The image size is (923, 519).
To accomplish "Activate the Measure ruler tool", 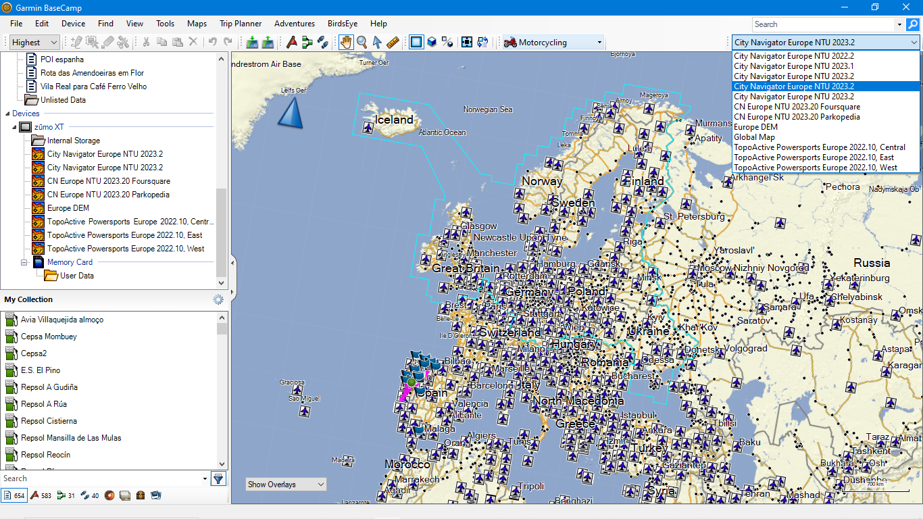I will pyautogui.click(x=393, y=42).
